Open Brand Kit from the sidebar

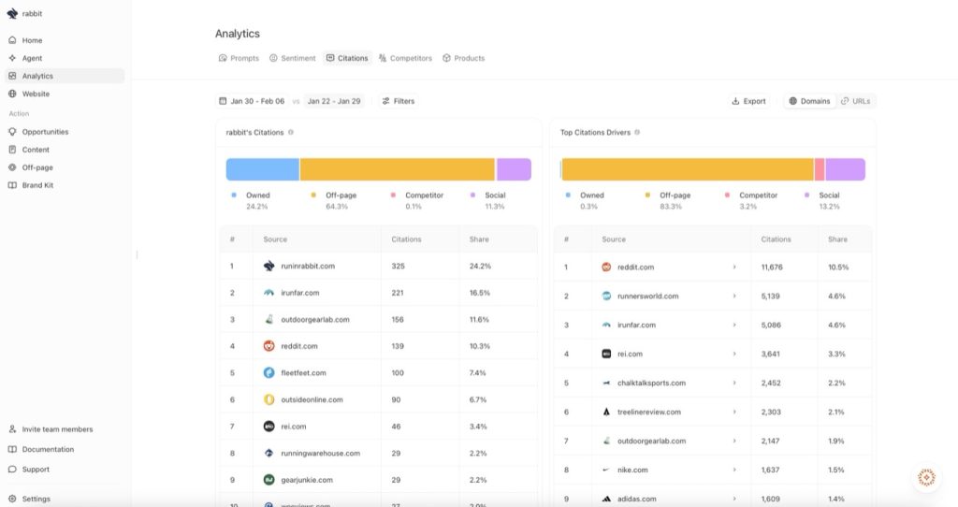tap(36, 185)
